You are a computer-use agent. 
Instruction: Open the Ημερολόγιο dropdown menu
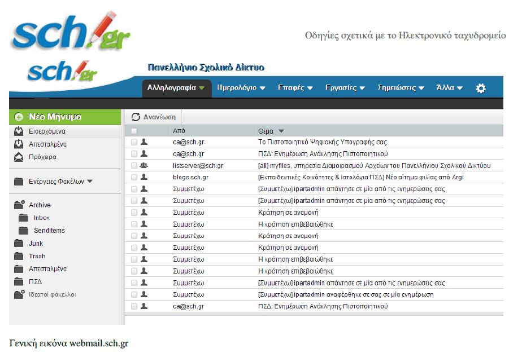pos(241,88)
